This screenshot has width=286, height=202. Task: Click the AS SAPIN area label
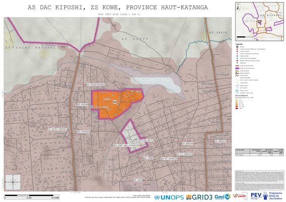tap(218, 32)
